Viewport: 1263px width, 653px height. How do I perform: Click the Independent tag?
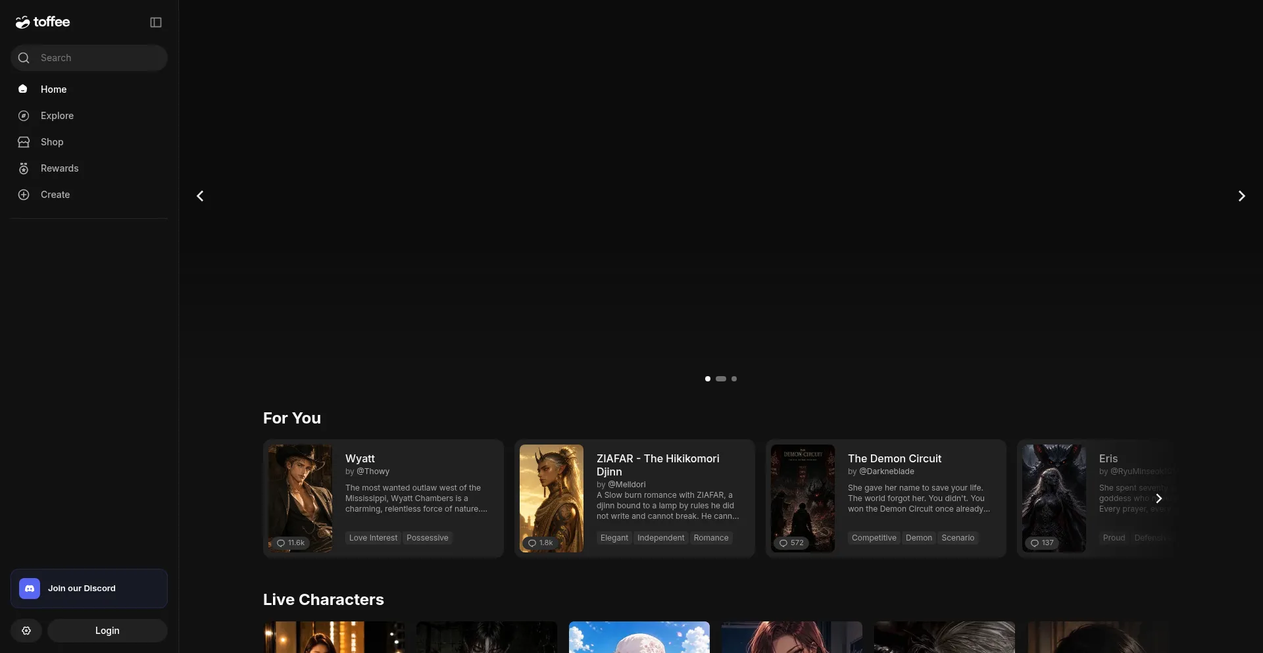point(661,538)
